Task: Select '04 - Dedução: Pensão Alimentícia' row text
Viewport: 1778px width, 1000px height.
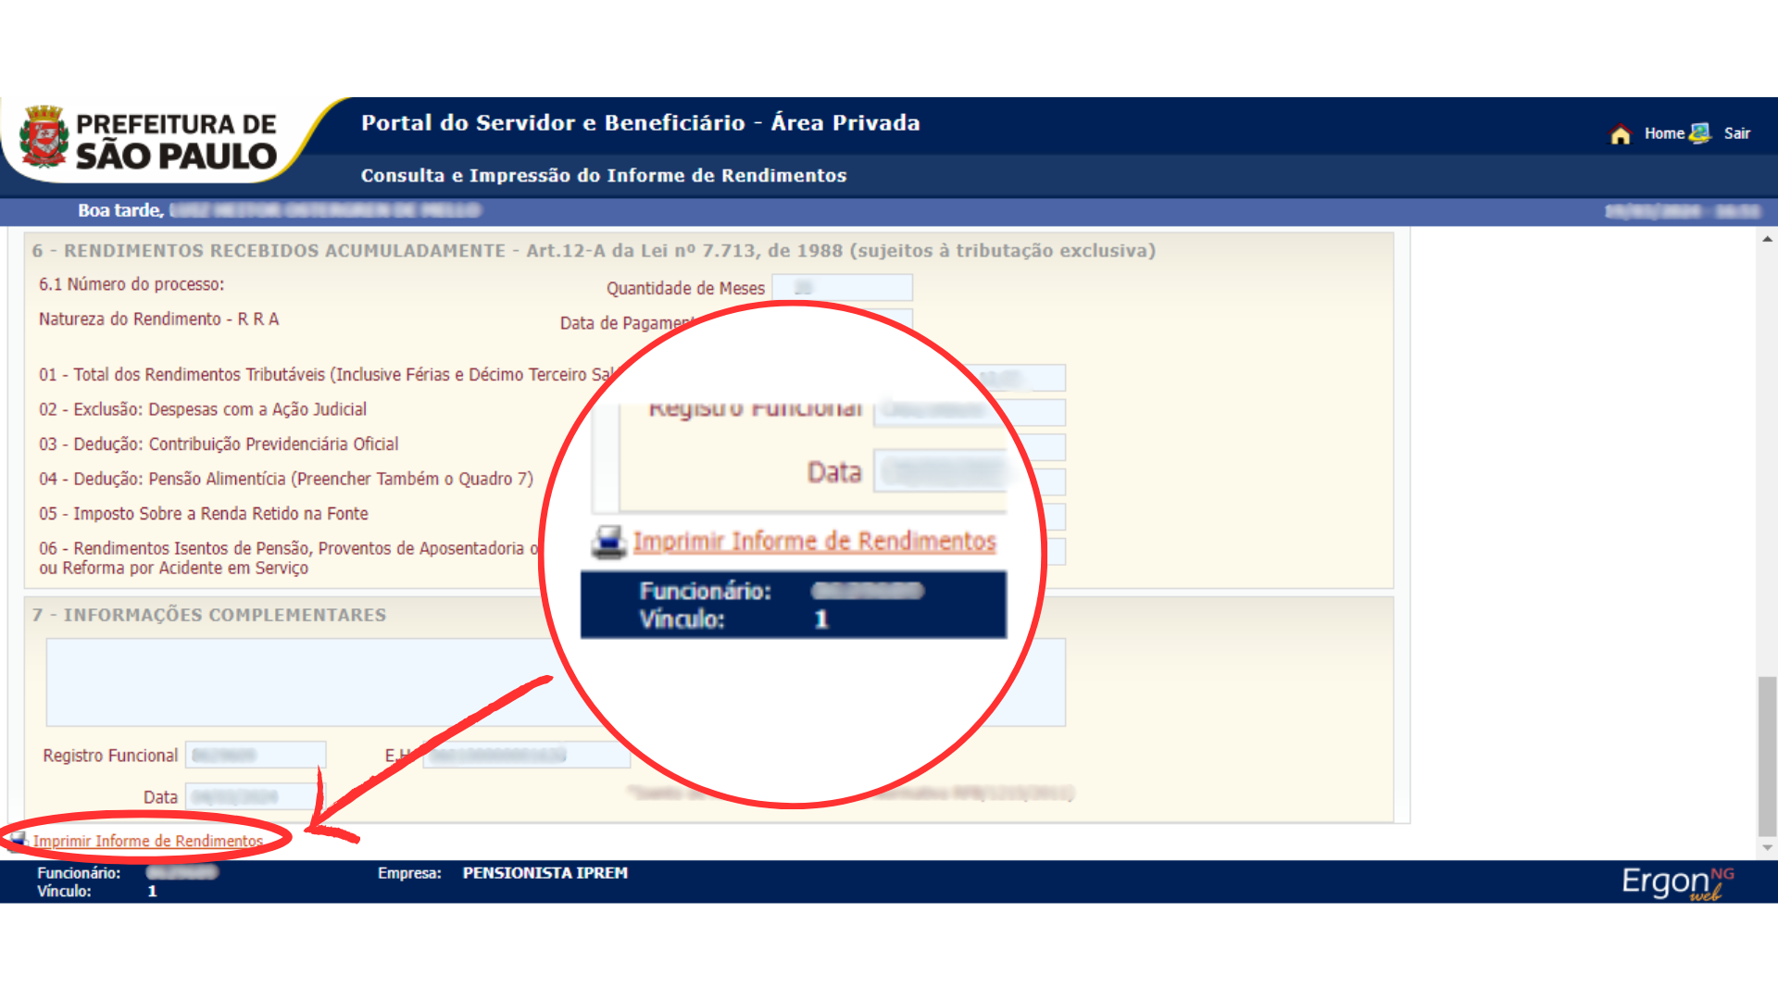Action: pyautogui.click(x=286, y=479)
